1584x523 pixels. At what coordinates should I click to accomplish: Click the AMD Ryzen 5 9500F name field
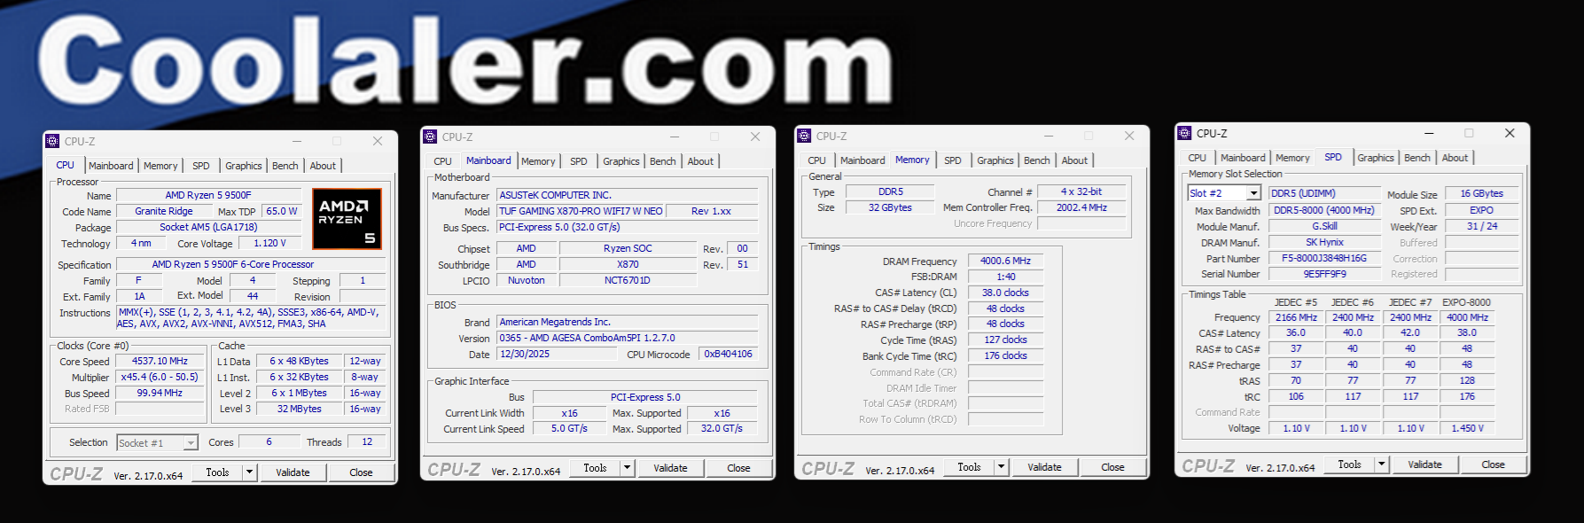[208, 195]
